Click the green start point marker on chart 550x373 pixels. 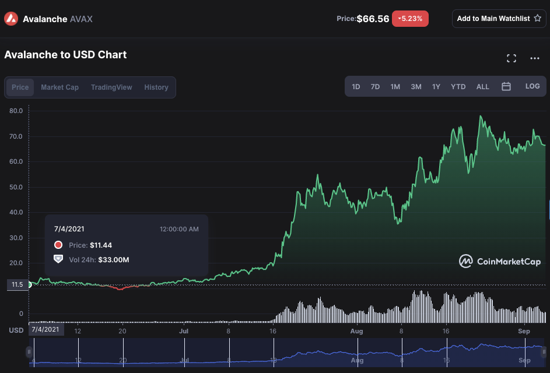pos(30,284)
